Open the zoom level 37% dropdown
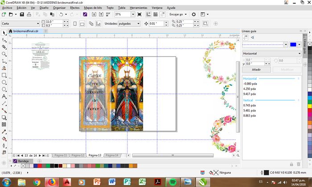 tap(133, 15)
